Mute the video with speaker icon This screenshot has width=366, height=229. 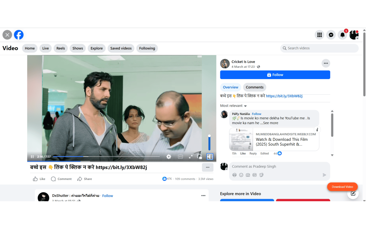pyautogui.click(x=210, y=157)
